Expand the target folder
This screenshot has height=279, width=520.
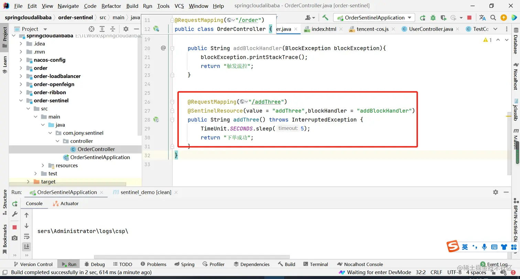(28, 181)
